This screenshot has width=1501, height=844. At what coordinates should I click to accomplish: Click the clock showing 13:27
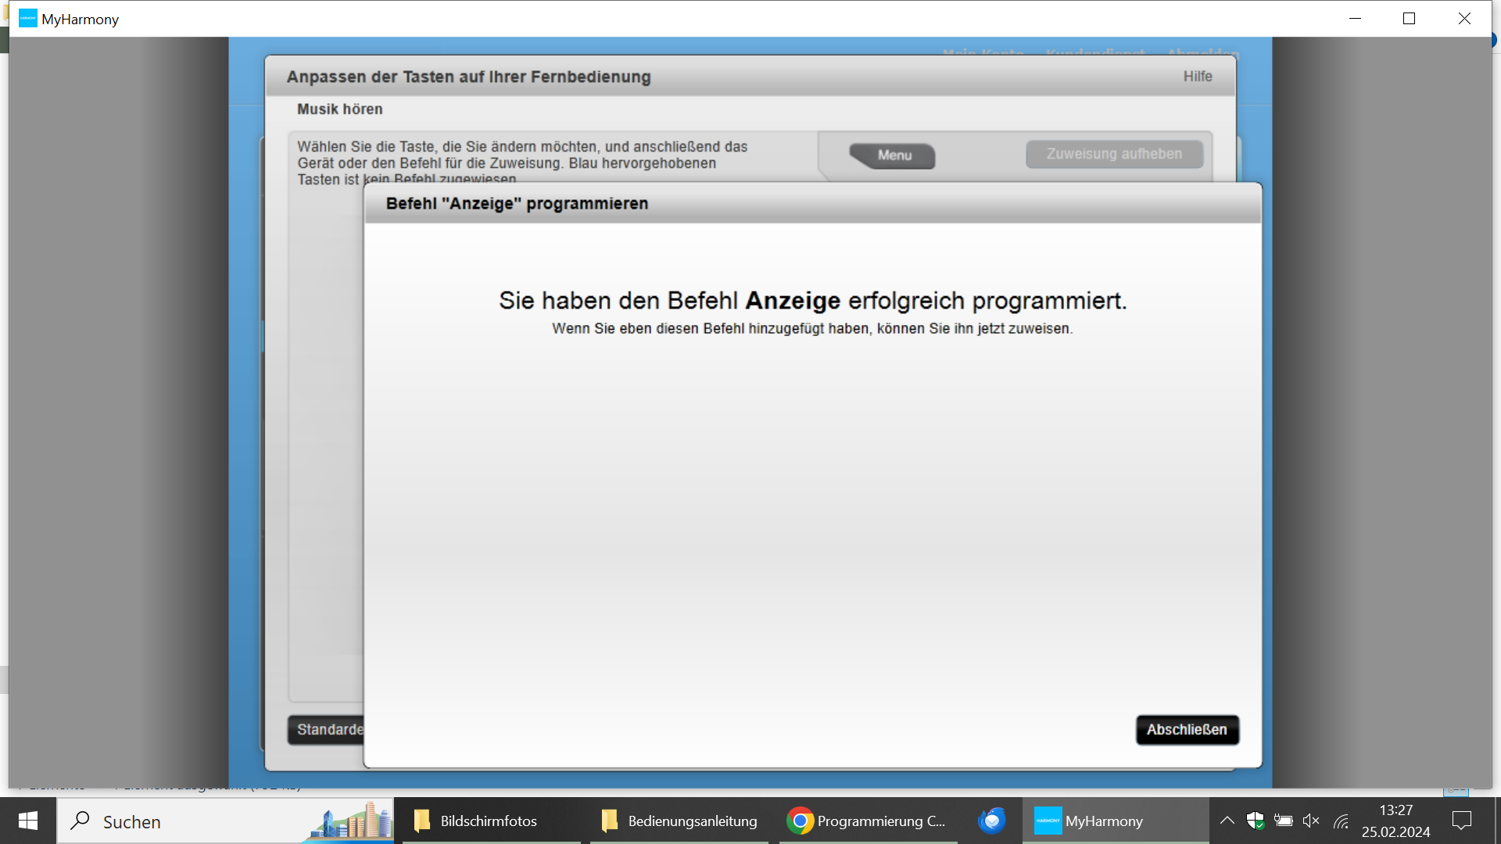tap(1395, 821)
